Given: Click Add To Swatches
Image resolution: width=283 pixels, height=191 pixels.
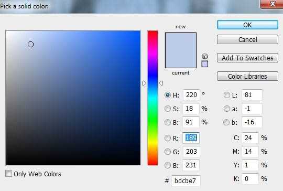Looking at the screenshot, I should coord(247,58).
